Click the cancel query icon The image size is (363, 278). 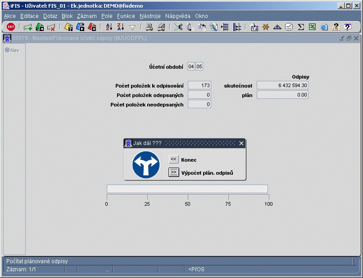pyautogui.click(x=92, y=27)
